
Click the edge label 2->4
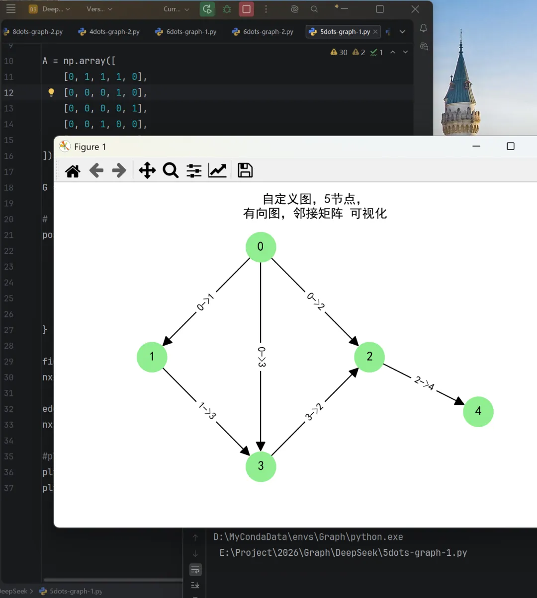pos(424,383)
